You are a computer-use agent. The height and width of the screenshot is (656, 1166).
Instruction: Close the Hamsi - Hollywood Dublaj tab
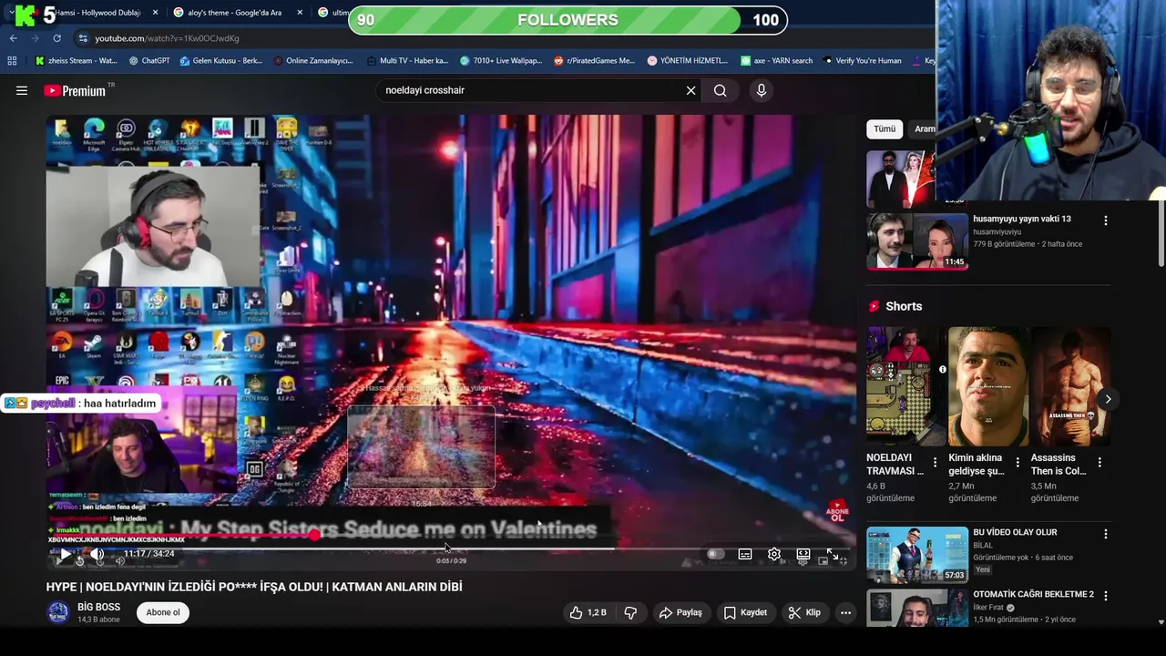coord(155,13)
